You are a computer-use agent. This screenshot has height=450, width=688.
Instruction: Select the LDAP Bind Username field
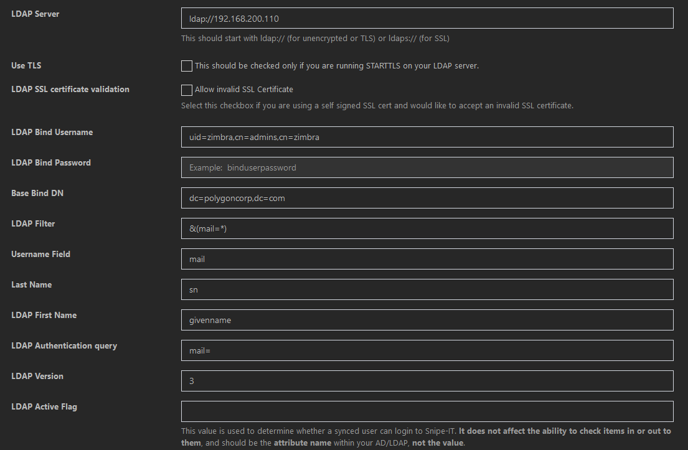click(x=426, y=137)
